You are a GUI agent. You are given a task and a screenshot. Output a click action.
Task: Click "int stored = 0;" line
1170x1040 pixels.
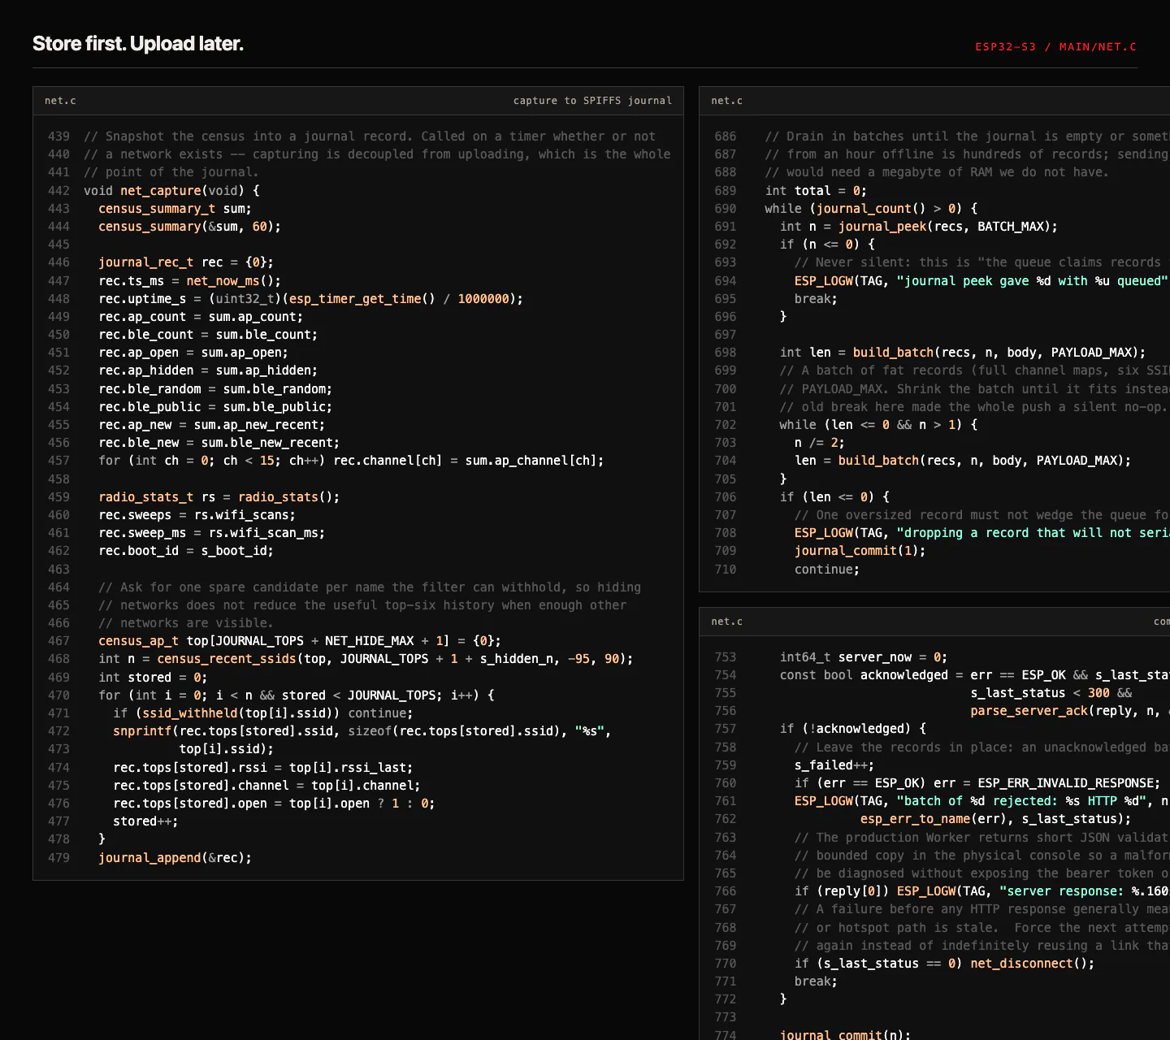click(153, 678)
